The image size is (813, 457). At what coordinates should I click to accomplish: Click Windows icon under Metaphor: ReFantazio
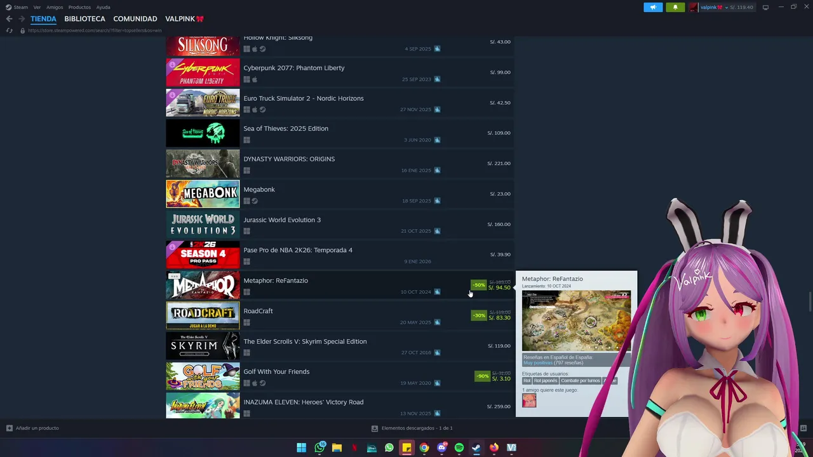tap(246, 292)
